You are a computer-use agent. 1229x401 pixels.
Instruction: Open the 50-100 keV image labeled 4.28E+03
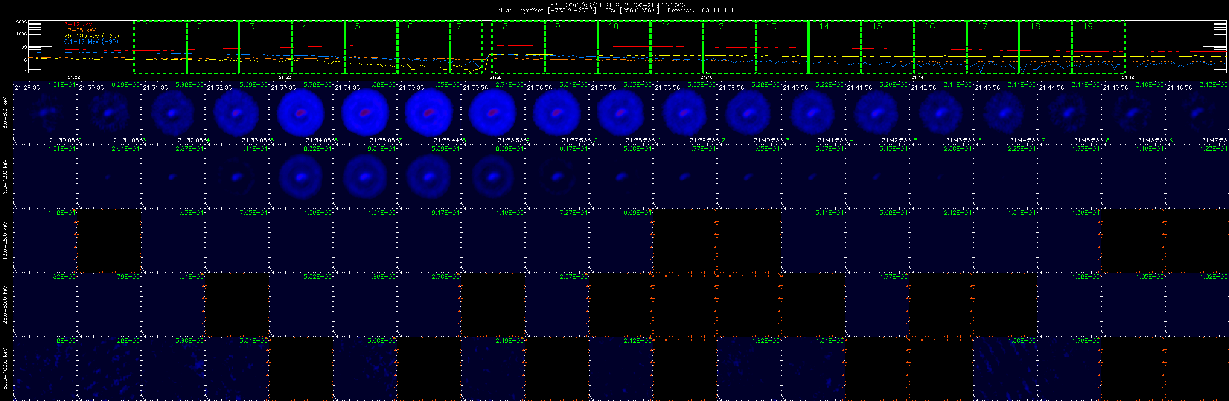[x=109, y=369]
